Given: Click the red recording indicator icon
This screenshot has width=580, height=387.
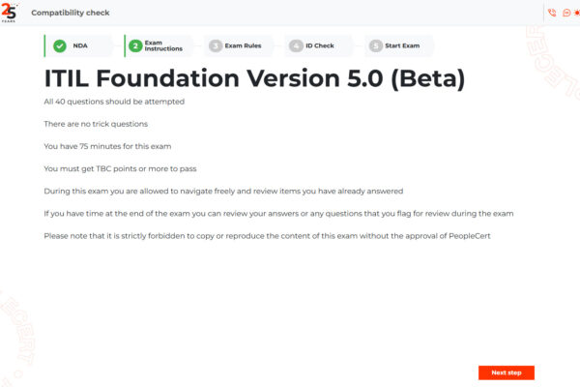Looking at the screenshot, I should pyautogui.click(x=578, y=14).
